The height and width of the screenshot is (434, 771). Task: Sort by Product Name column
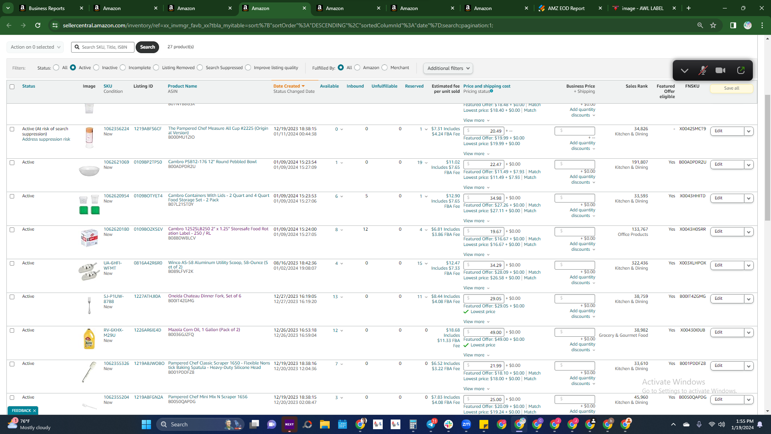click(x=182, y=86)
